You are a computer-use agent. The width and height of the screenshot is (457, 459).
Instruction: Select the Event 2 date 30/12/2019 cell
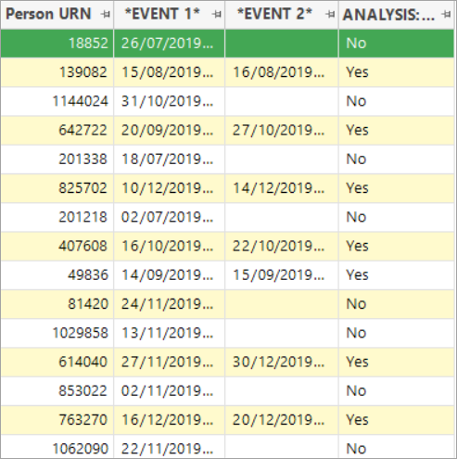[x=282, y=362]
